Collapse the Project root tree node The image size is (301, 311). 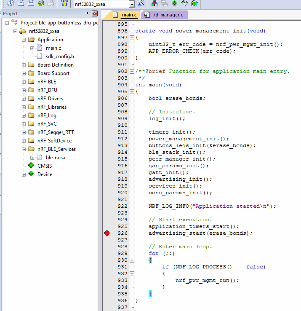(7, 23)
